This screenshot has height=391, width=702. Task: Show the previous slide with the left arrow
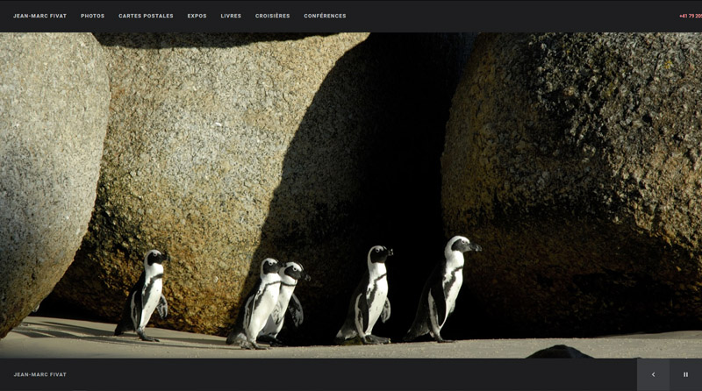point(653,374)
